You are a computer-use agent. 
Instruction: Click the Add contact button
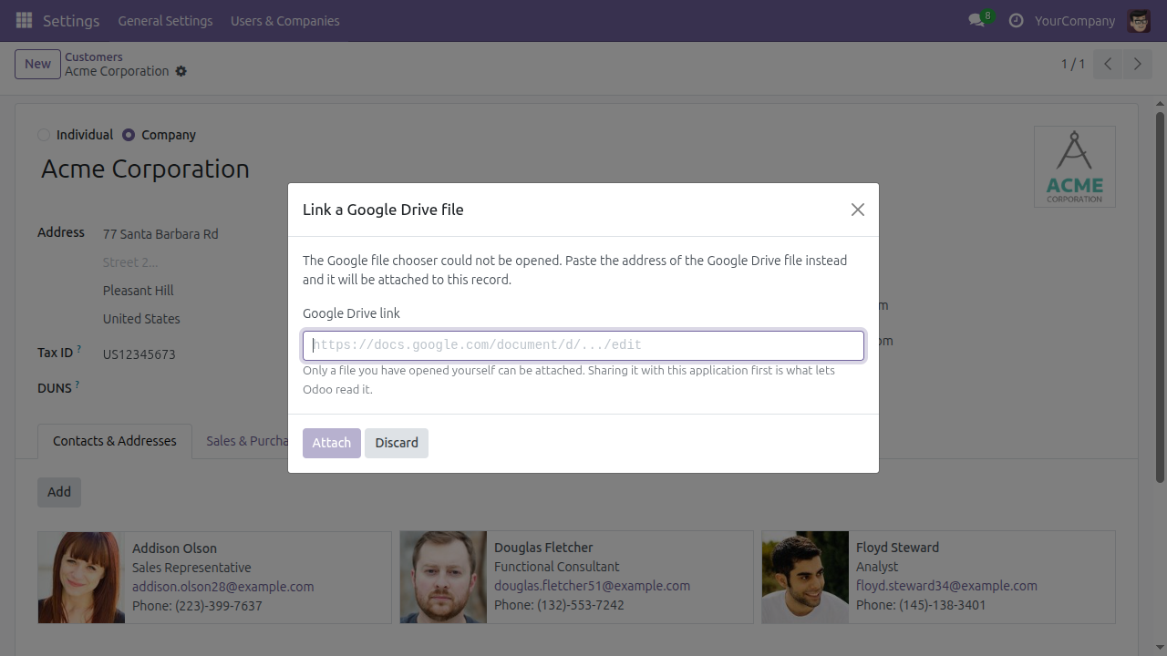59,492
